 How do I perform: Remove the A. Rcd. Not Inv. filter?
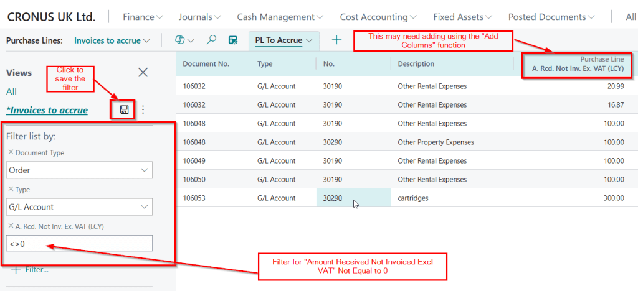(11, 226)
